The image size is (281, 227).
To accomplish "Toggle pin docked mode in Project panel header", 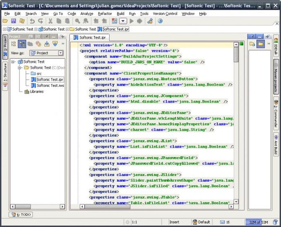I will [47, 36].
